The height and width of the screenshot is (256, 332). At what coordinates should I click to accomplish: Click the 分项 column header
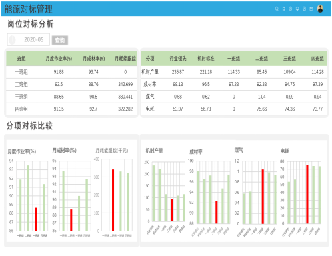(150, 59)
